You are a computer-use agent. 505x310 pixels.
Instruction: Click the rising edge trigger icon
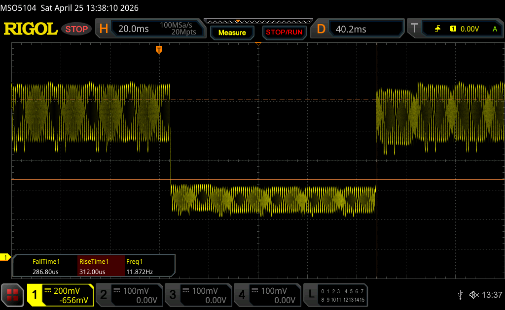pos(437,29)
